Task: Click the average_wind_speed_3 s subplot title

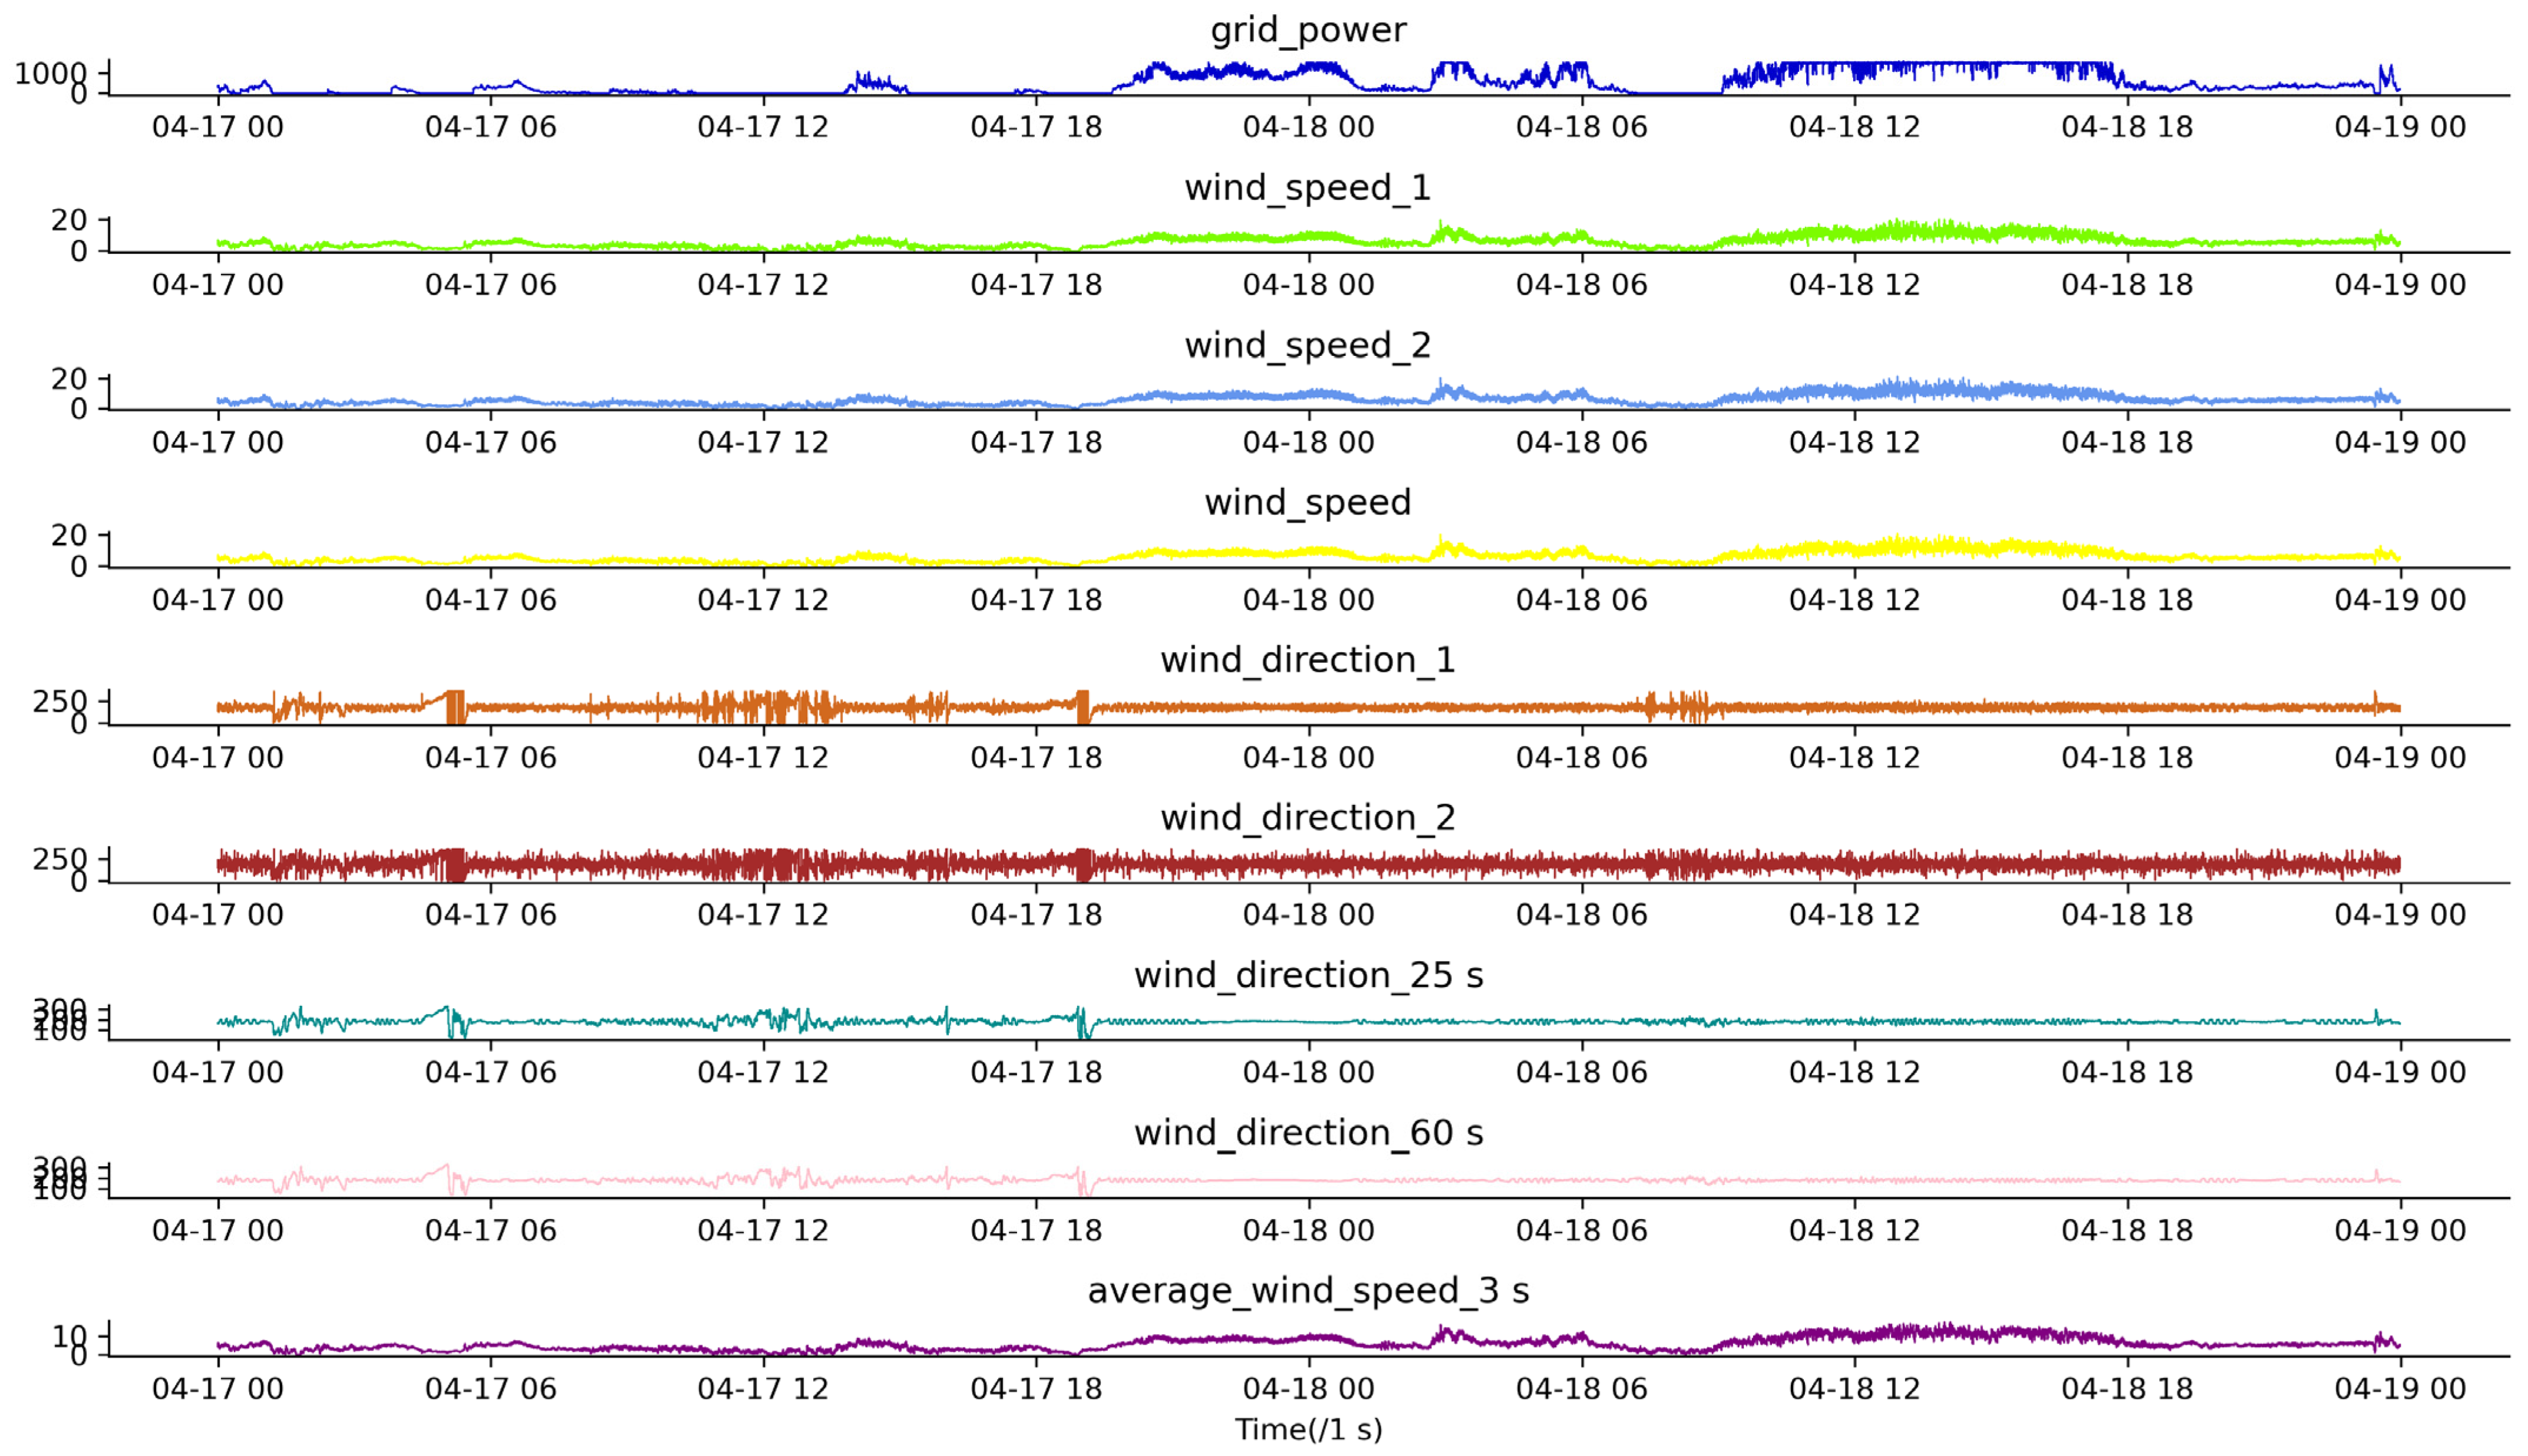Action: [x=1307, y=1291]
